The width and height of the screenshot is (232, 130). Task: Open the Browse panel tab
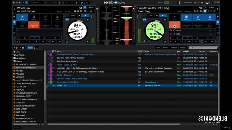pyautogui.click(x=166, y=48)
